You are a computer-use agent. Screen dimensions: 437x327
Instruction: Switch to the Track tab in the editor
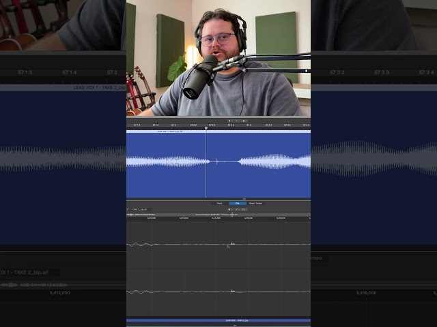click(x=219, y=203)
